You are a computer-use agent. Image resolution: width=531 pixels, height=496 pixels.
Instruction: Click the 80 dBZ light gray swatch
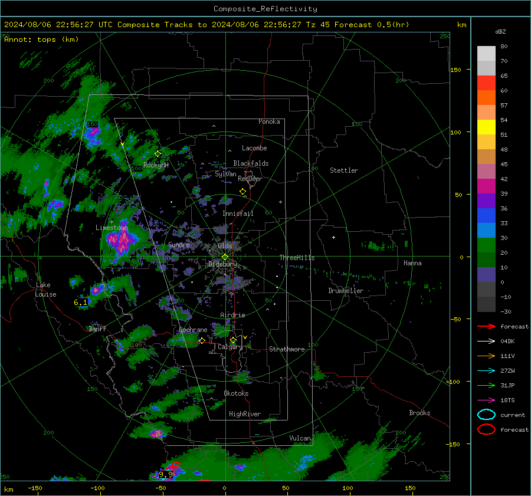pos(486,53)
